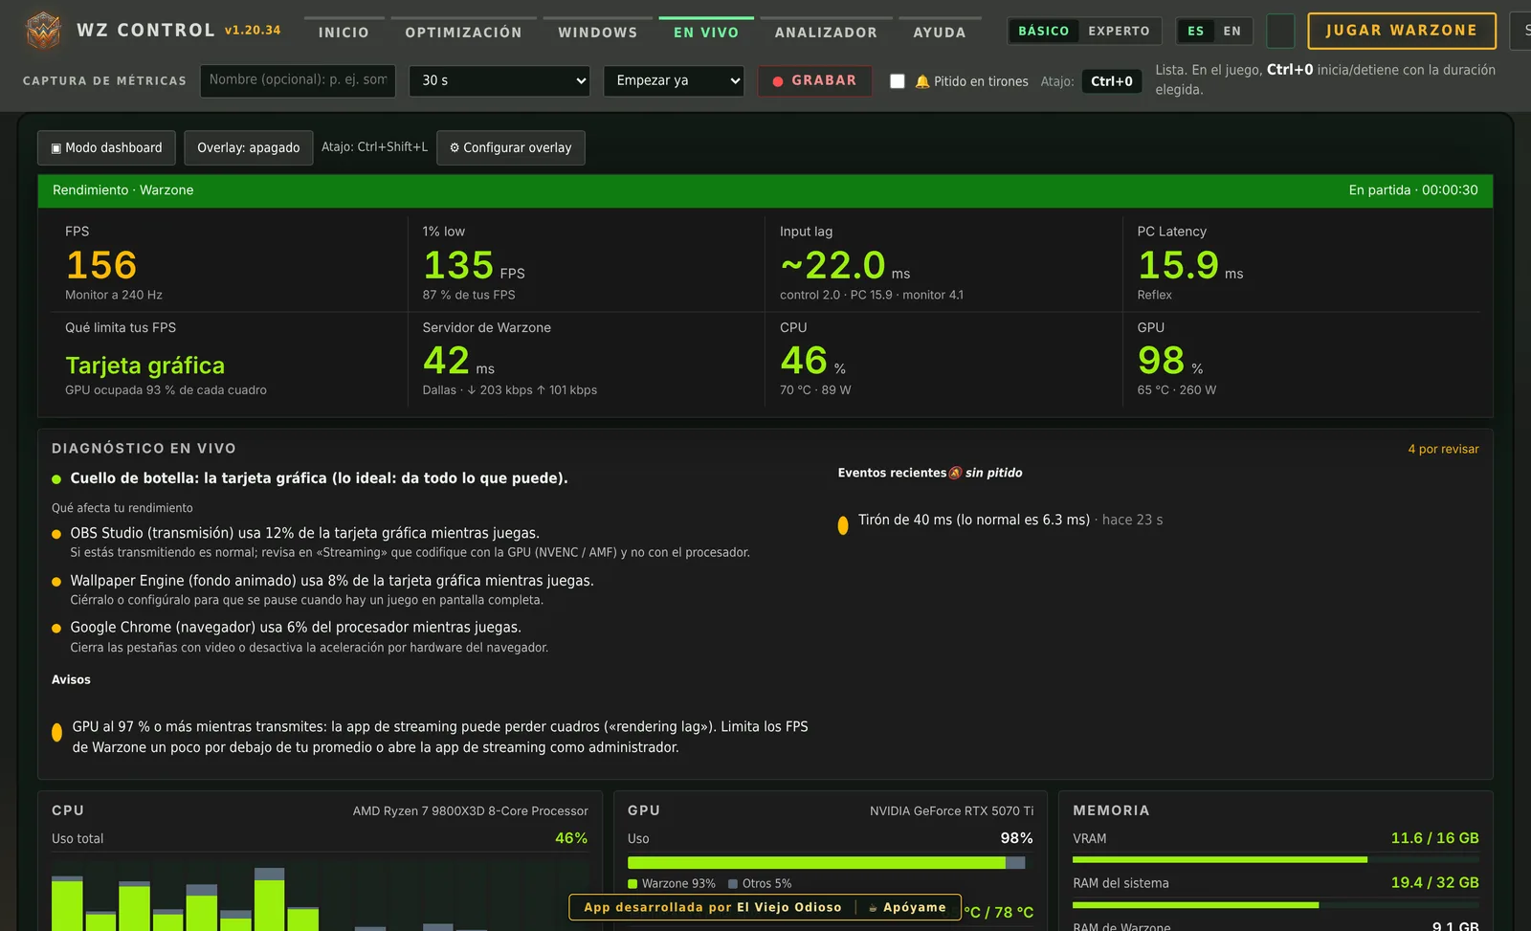Click the muted bell icon beside Eventos recientes
The width and height of the screenshot is (1531, 931).
point(955,473)
